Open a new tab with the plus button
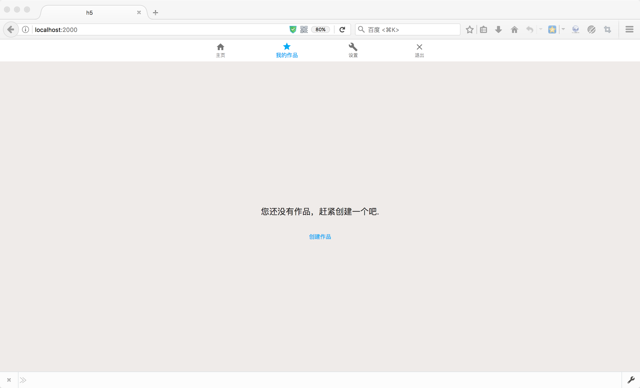The height and width of the screenshot is (388, 640). [x=155, y=12]
